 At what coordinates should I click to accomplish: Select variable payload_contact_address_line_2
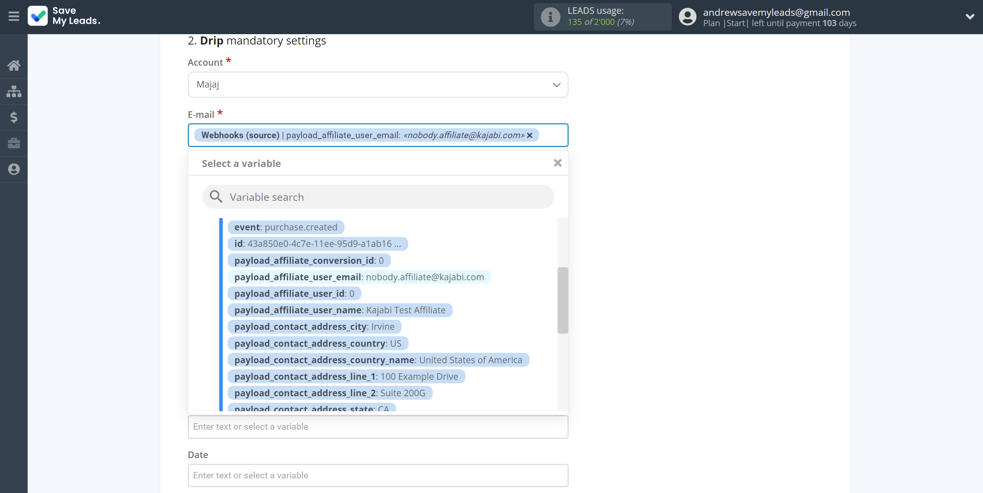pyautogui.click(x=330, y=393)
